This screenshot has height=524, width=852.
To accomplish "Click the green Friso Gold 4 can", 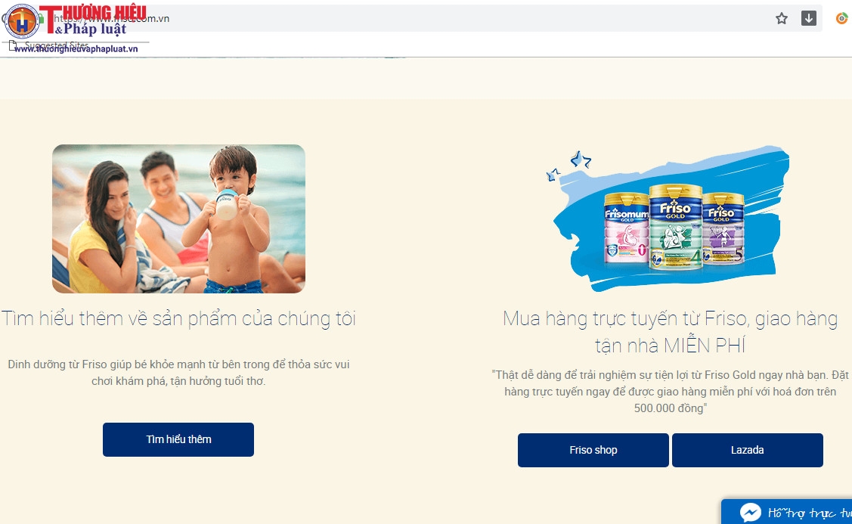I will pyautogui.click(x=675, y=226).
